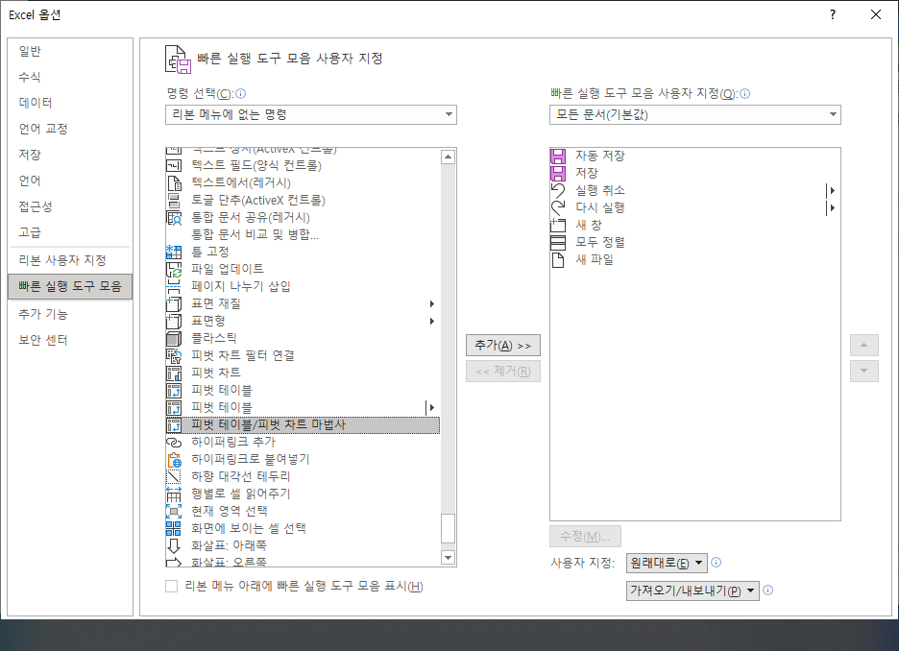Click the 토글 단추(ActiveX 컨트롤) icon

174,200
